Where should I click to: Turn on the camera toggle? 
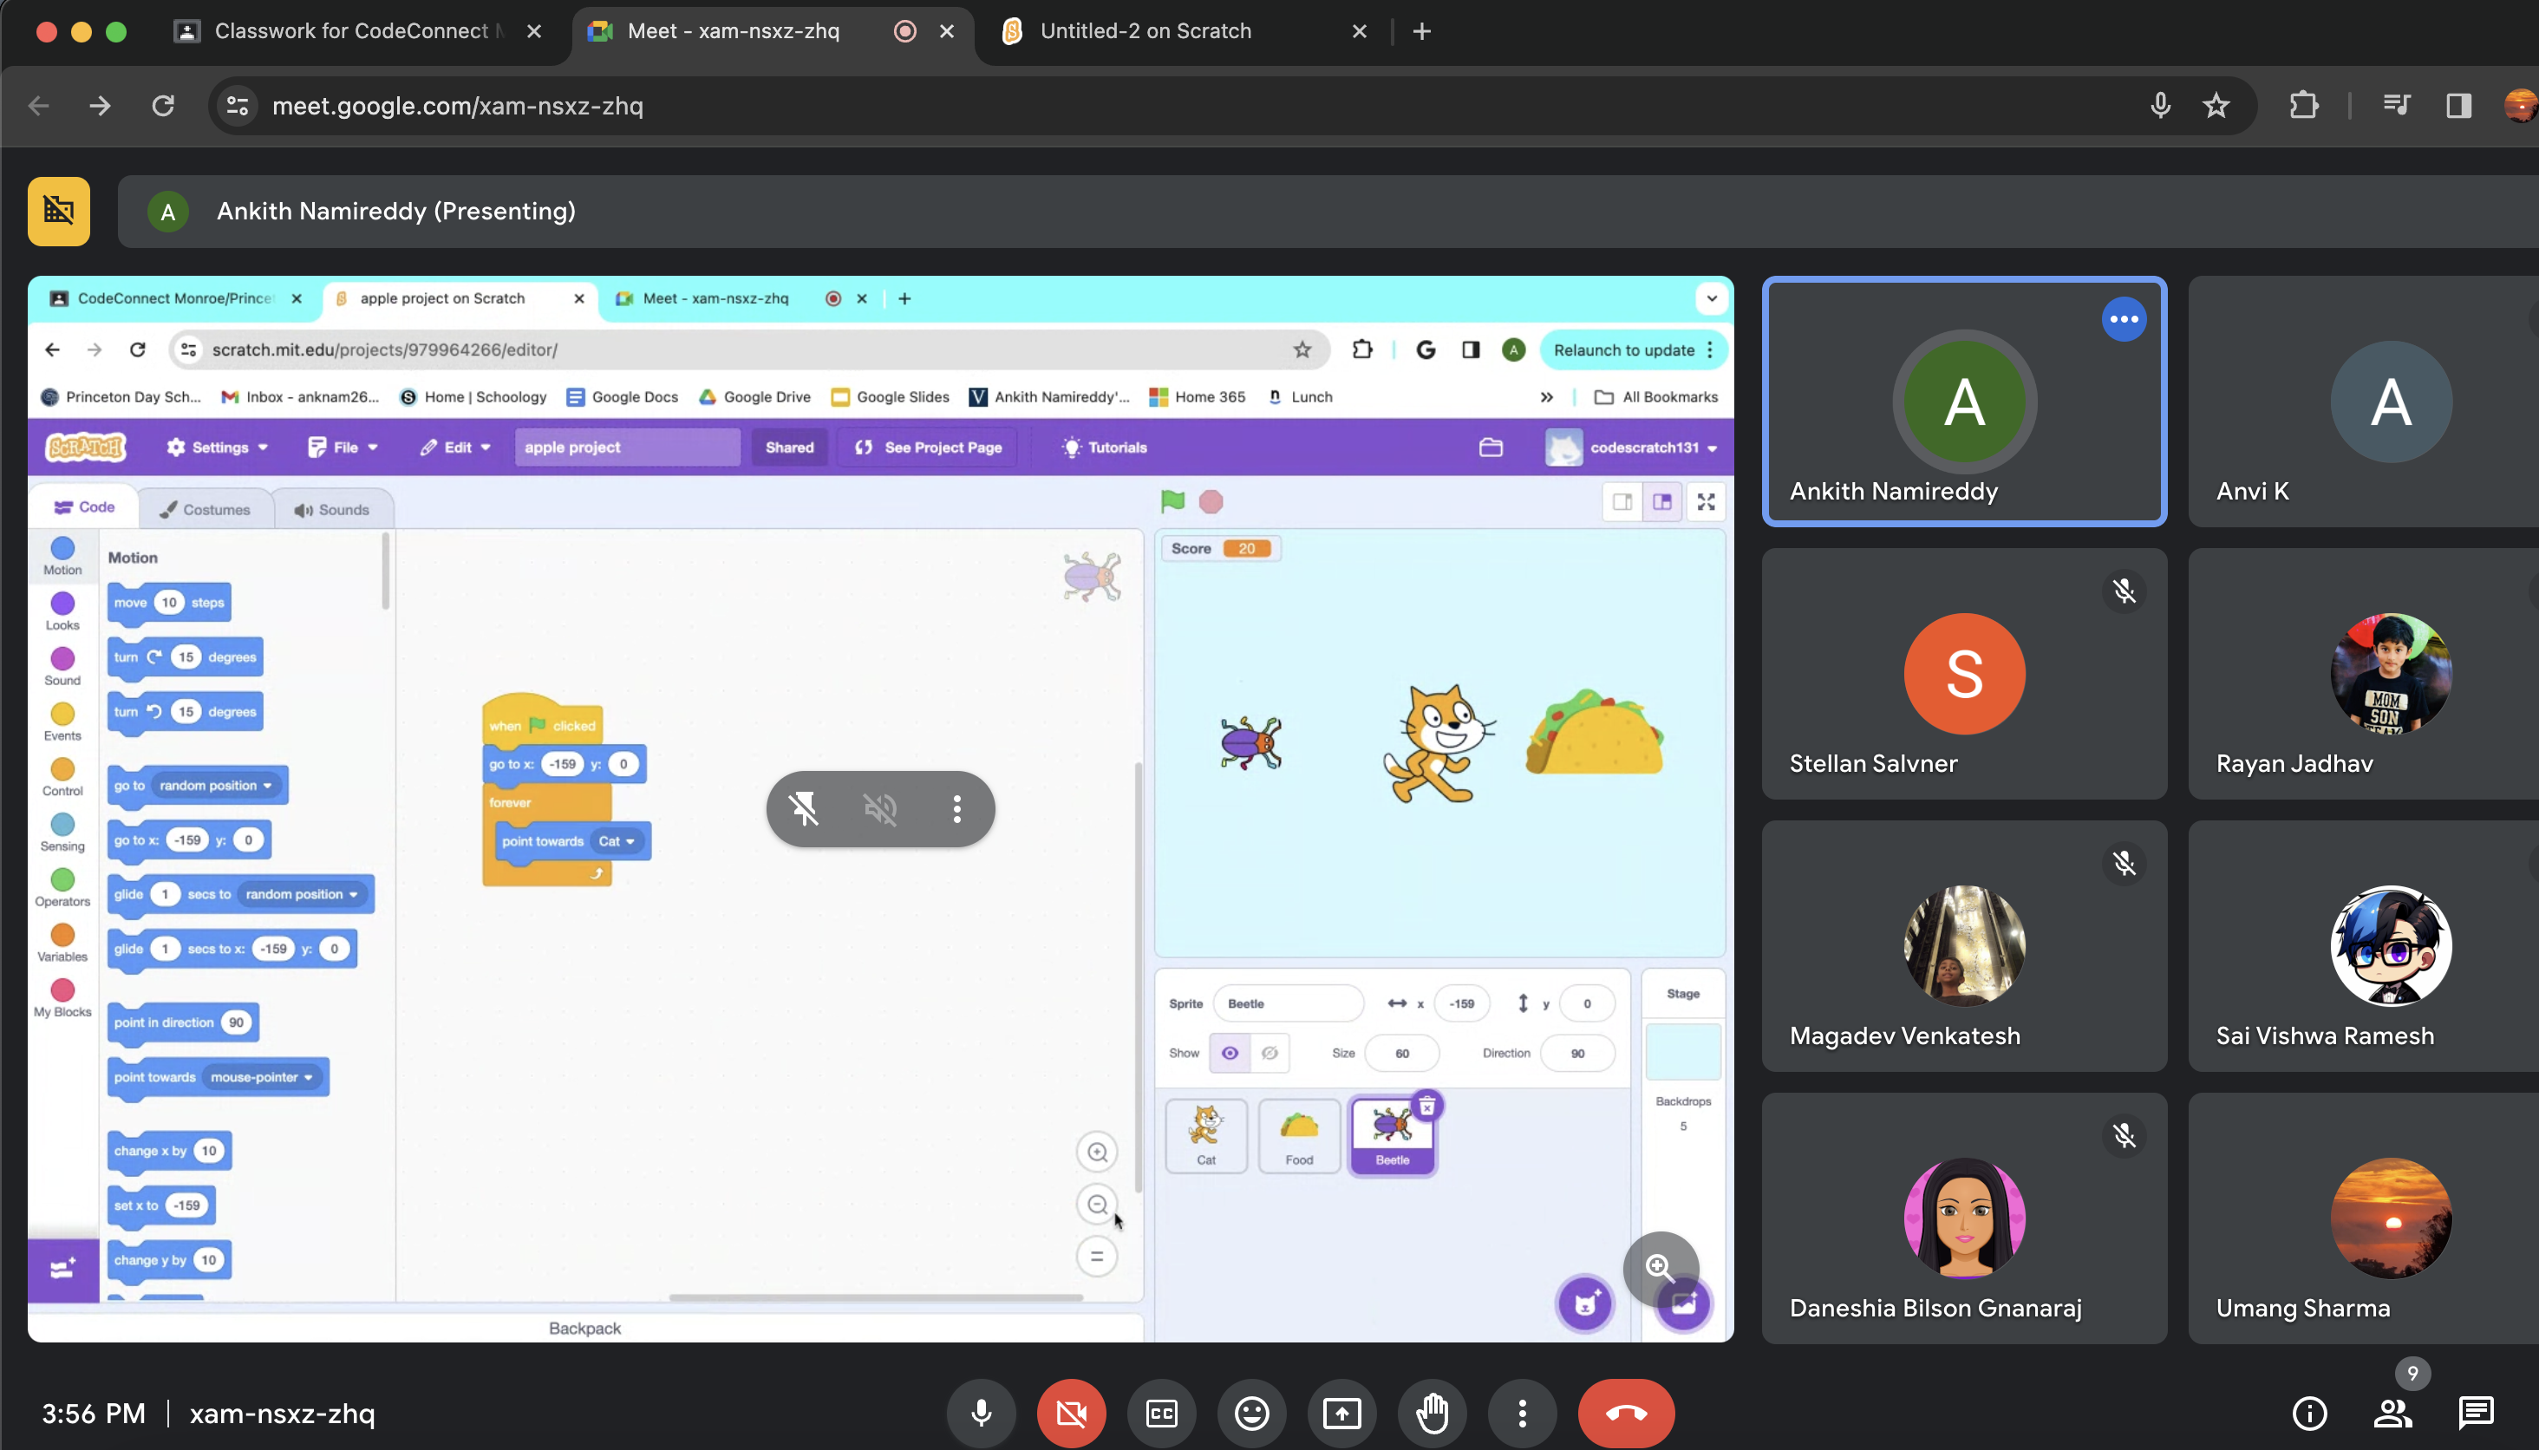tap(1070, 1412)
